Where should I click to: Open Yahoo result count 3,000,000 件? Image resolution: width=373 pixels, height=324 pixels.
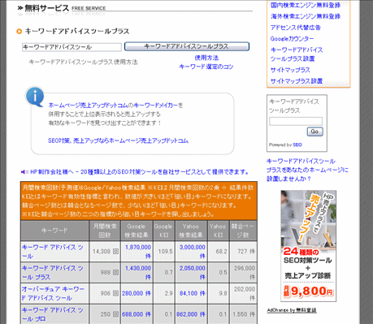coord(193,252)
